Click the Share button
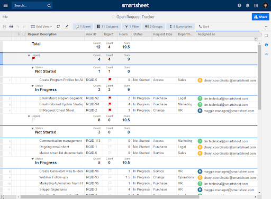271x199 pixels. tap(260, 17)
